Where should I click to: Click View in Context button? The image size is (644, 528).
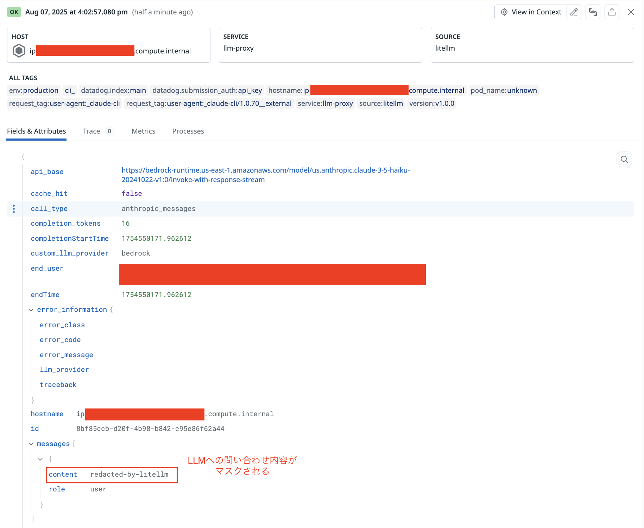point(531,12)
